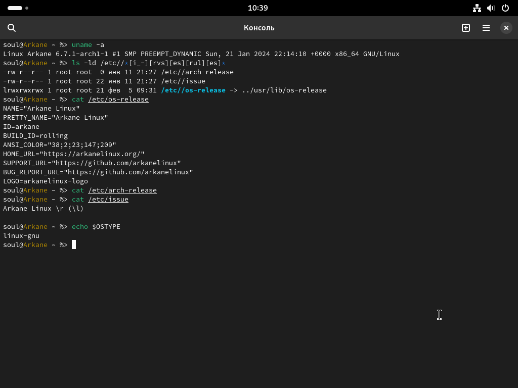The height and width of the screenshot is (388, 518).
Task: Click the underlined /etc/os-release path
Action: 118,100
